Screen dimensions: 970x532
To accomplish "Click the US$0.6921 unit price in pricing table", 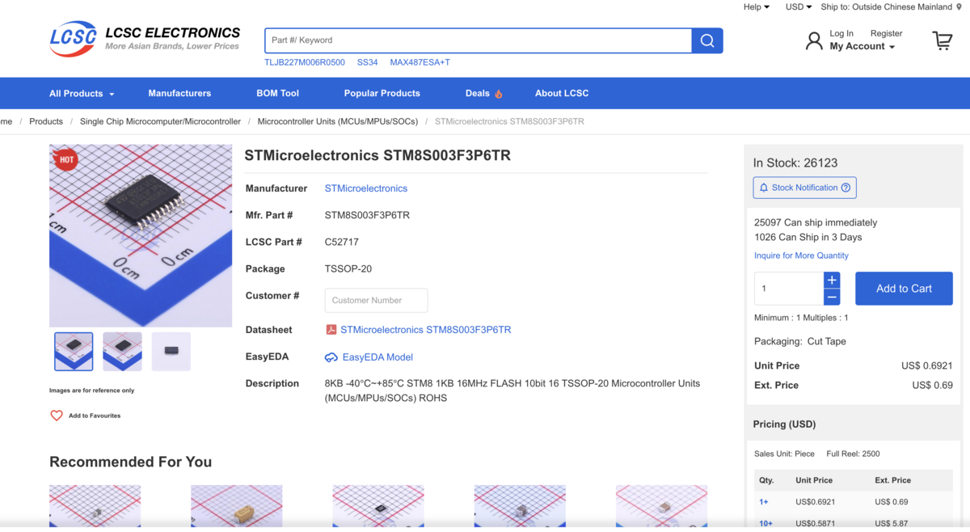I will (816, 502).
